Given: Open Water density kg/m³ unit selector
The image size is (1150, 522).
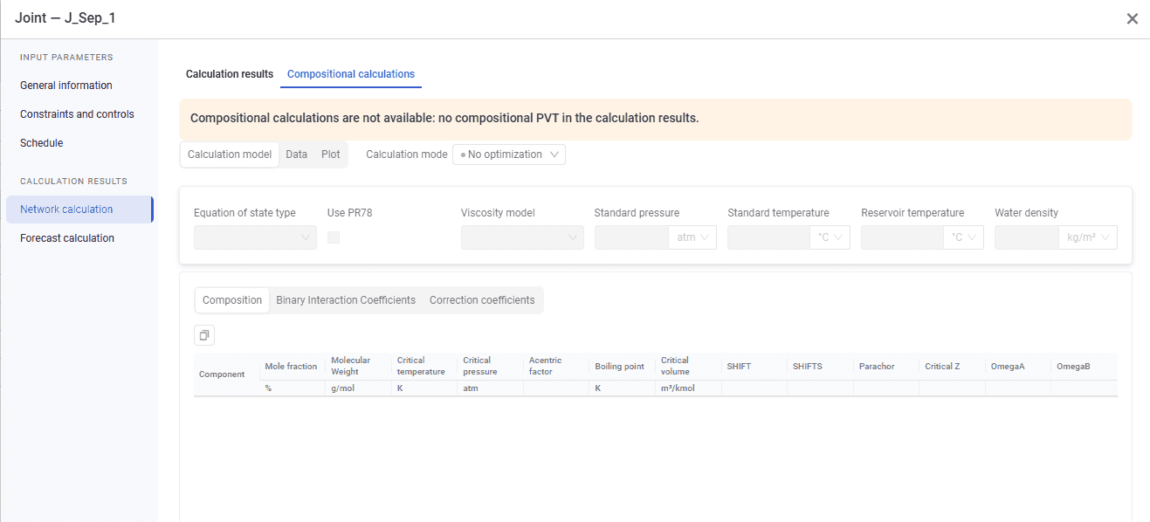Looking at the screenshot, I should [x=1088, y=237].
